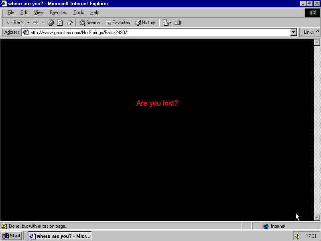This screenshot has width=321, height=241.
Task: Open the Search pane
Action: 89,22
